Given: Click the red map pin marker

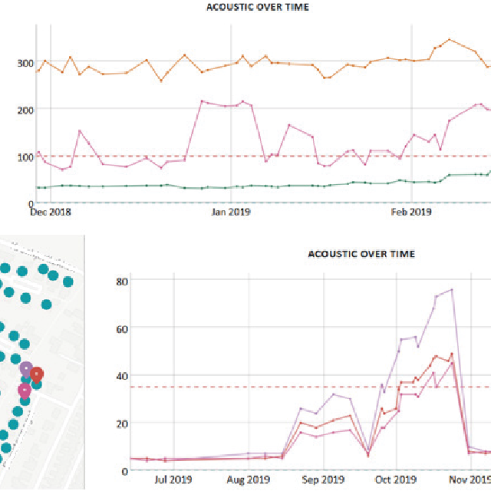Looking at the screenshot, I should [x=36, y=375].
